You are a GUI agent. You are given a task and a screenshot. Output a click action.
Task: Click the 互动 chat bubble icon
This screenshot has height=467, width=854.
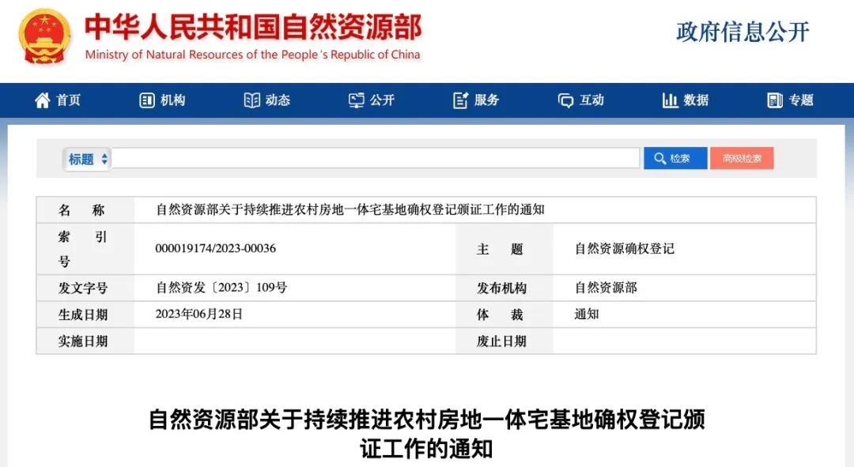565,100
